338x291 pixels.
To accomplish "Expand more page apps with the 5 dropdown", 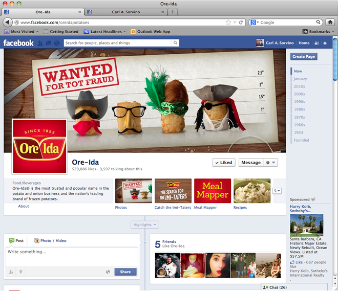I will point(277,191).
